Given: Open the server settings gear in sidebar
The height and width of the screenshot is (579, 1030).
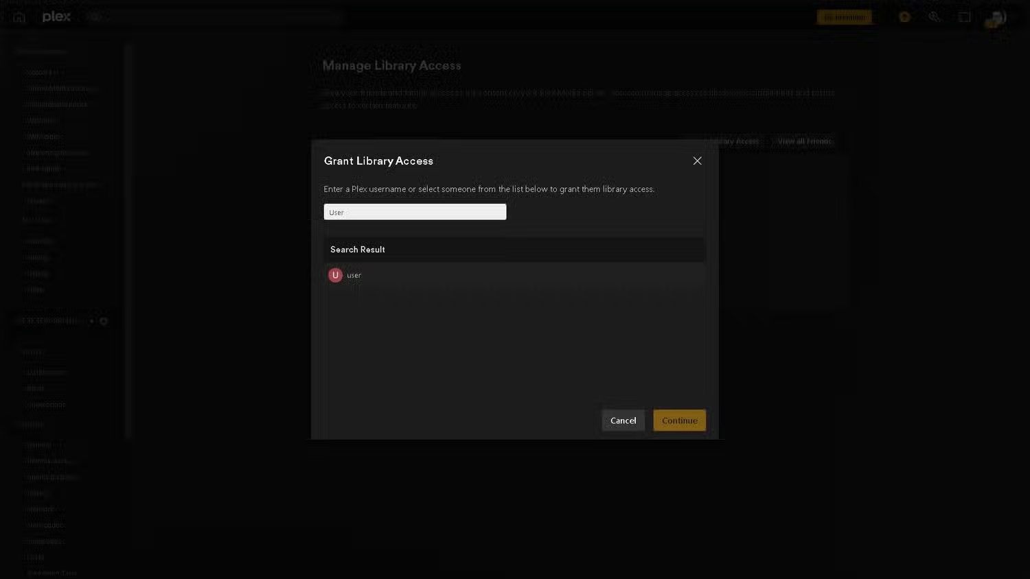Looking at the screenshot, I should coord(104,320).
